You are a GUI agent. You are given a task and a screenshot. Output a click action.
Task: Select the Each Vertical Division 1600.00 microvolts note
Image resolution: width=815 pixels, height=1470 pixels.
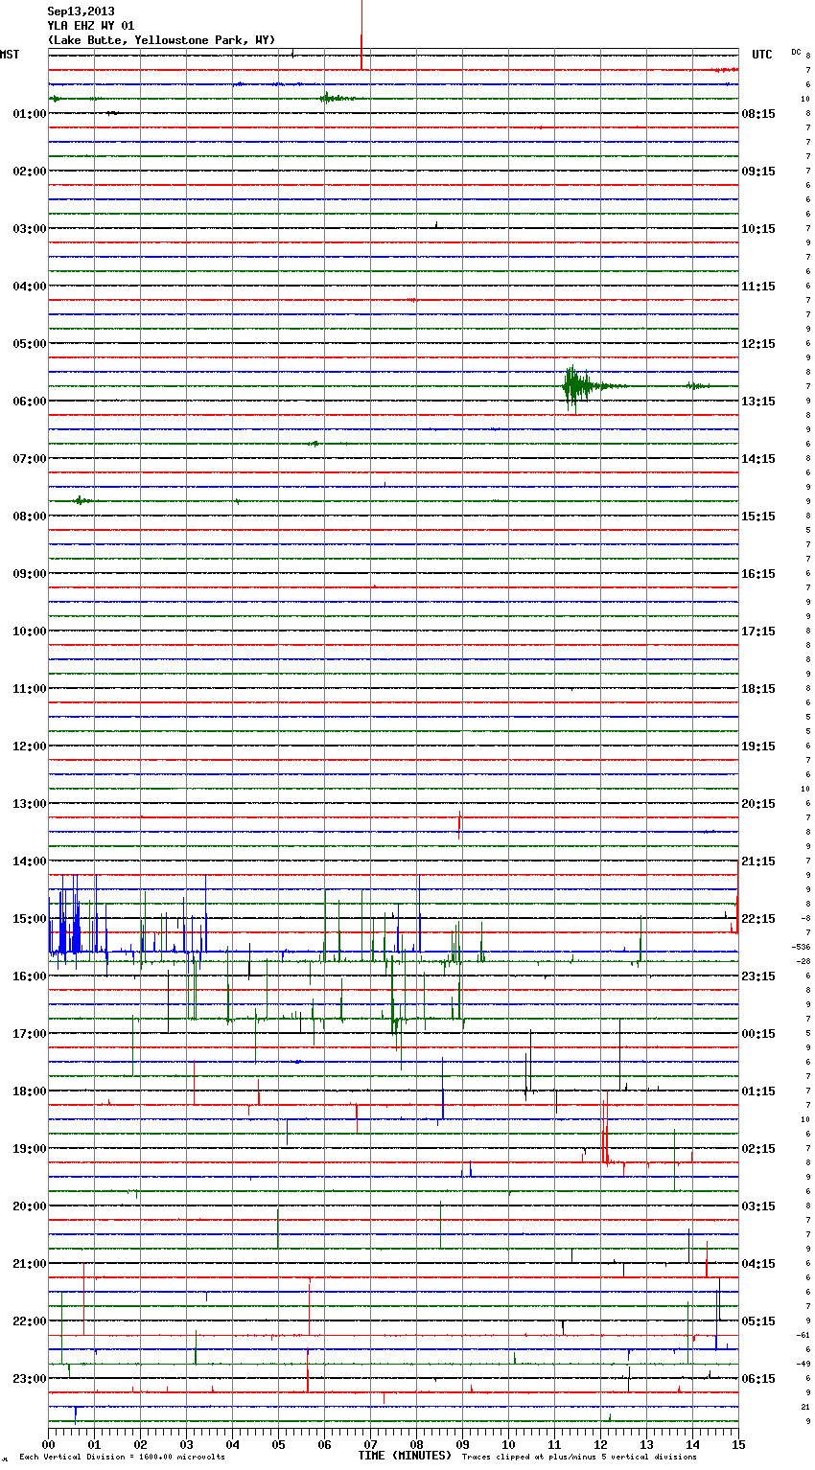tap(122, 1457)
